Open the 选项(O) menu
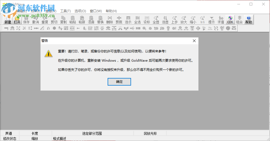This screenshot has width=270, height=141. coord(80,11)
